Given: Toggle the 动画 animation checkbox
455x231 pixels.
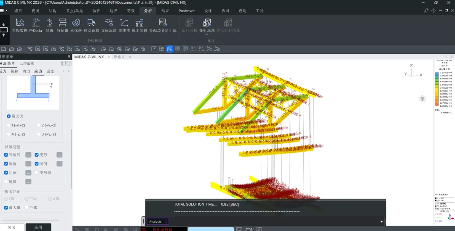Looking at the screenshot, I should pyautogui.click(x=6, y=173).
